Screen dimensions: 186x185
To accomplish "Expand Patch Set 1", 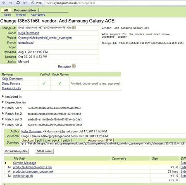I will coord(3,108).
